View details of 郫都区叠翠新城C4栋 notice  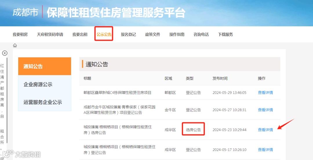[265, 93]
